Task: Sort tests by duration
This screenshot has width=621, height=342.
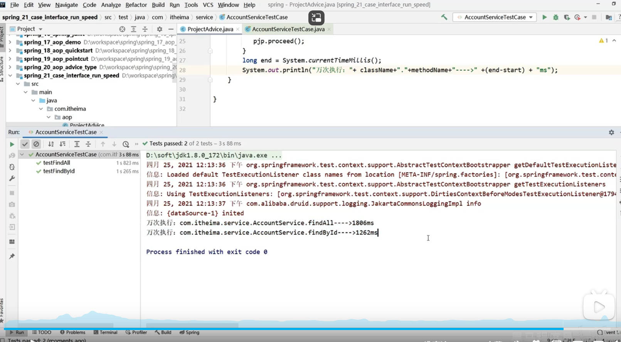Action: click(62, 144)
